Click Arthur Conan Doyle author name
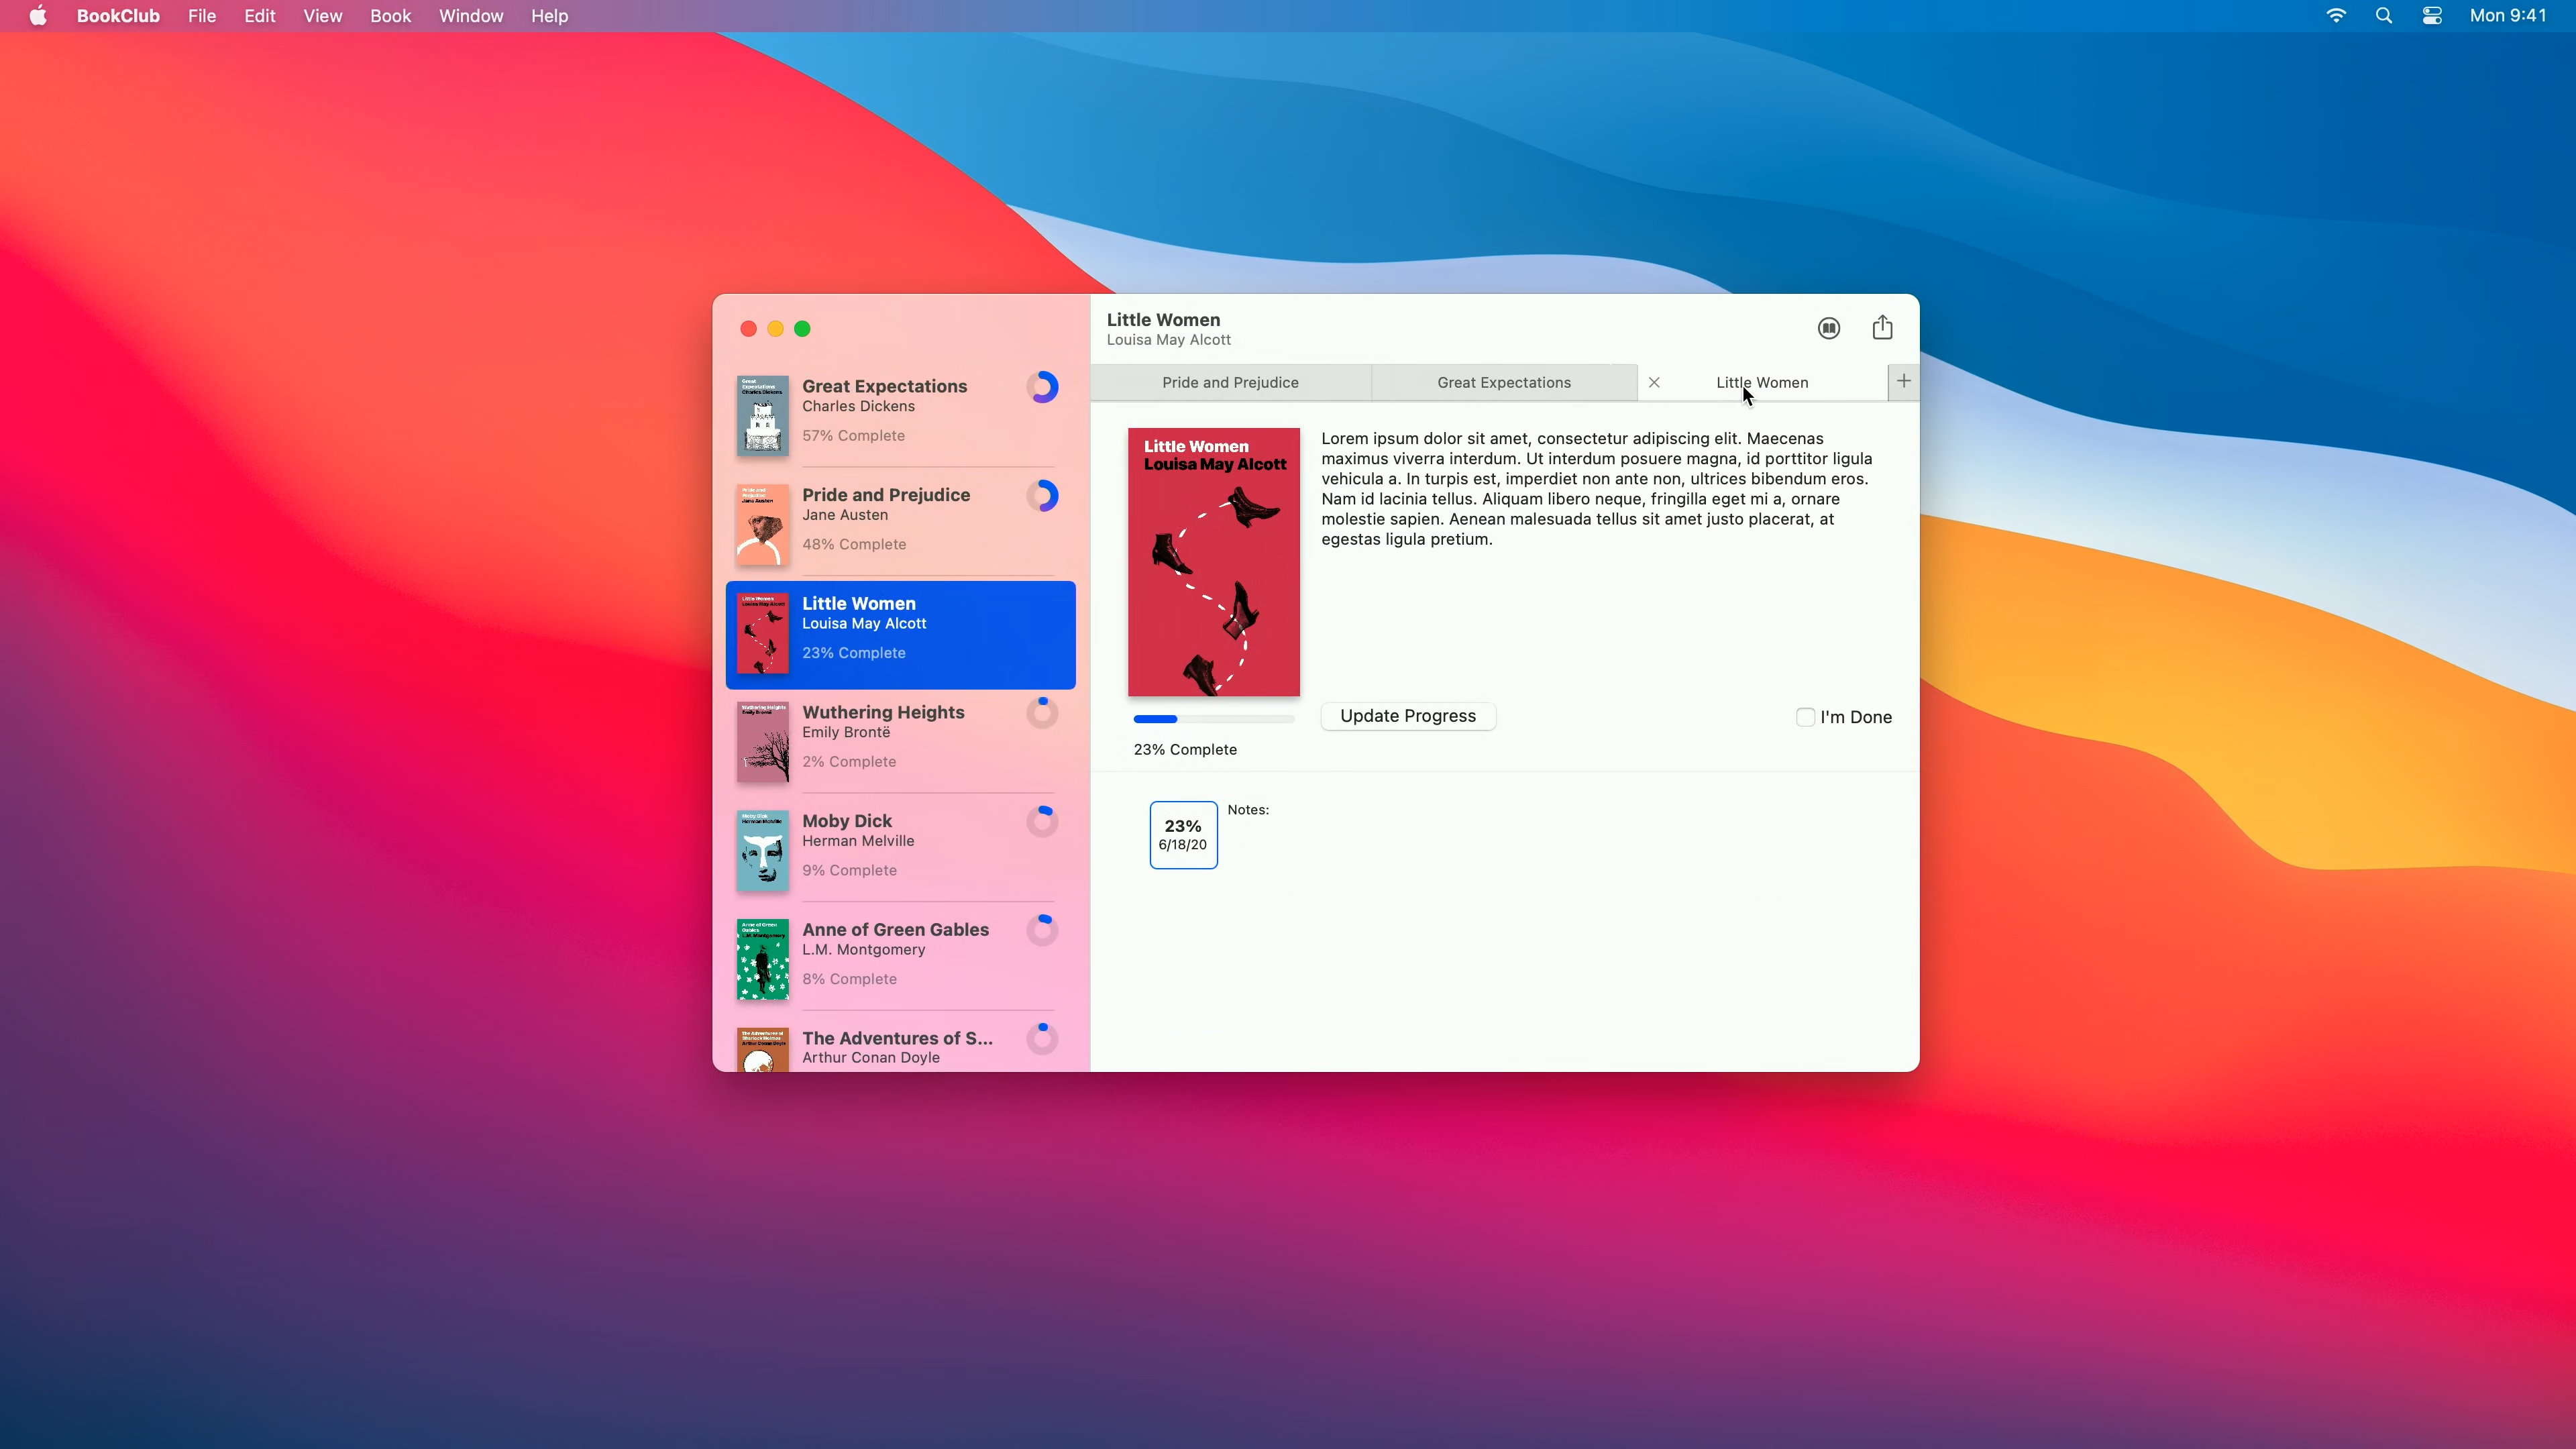Viewport: 2576px width, 1449px height. [871, 1058]
